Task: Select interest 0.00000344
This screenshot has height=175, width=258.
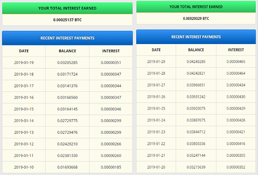Action: [x=111, y=86]
